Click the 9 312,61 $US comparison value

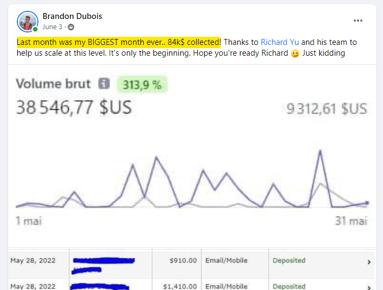326,109
